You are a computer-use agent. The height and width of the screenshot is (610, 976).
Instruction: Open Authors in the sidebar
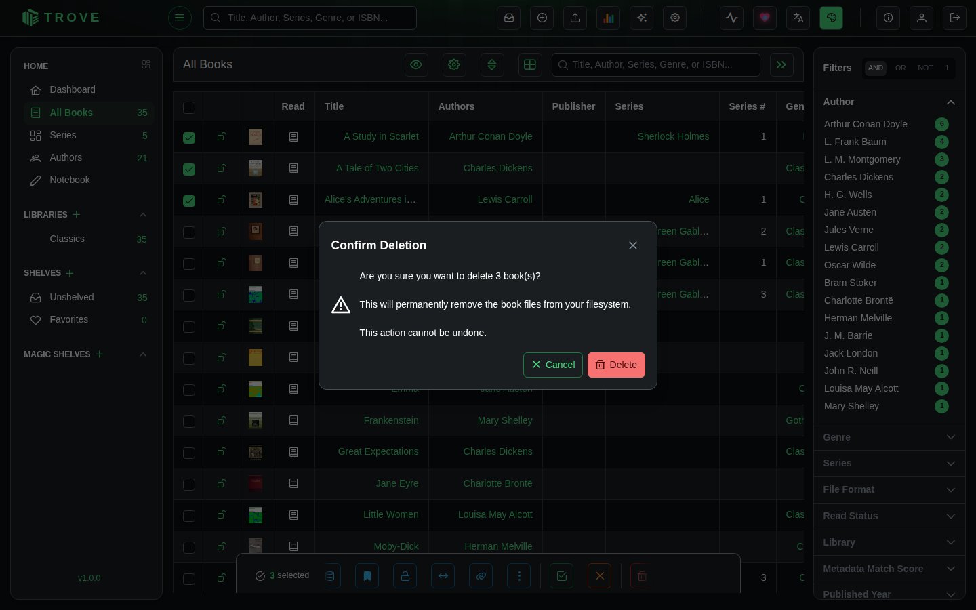click(89, 157)
